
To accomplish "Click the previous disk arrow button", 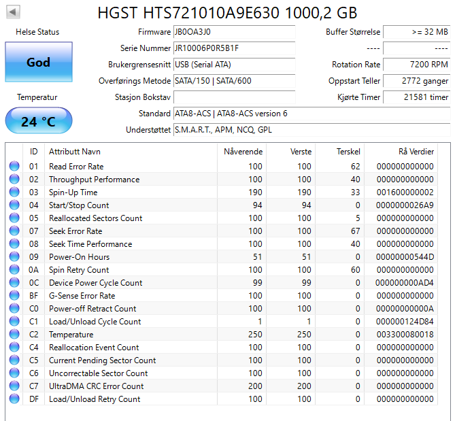I will click(13, 12).
